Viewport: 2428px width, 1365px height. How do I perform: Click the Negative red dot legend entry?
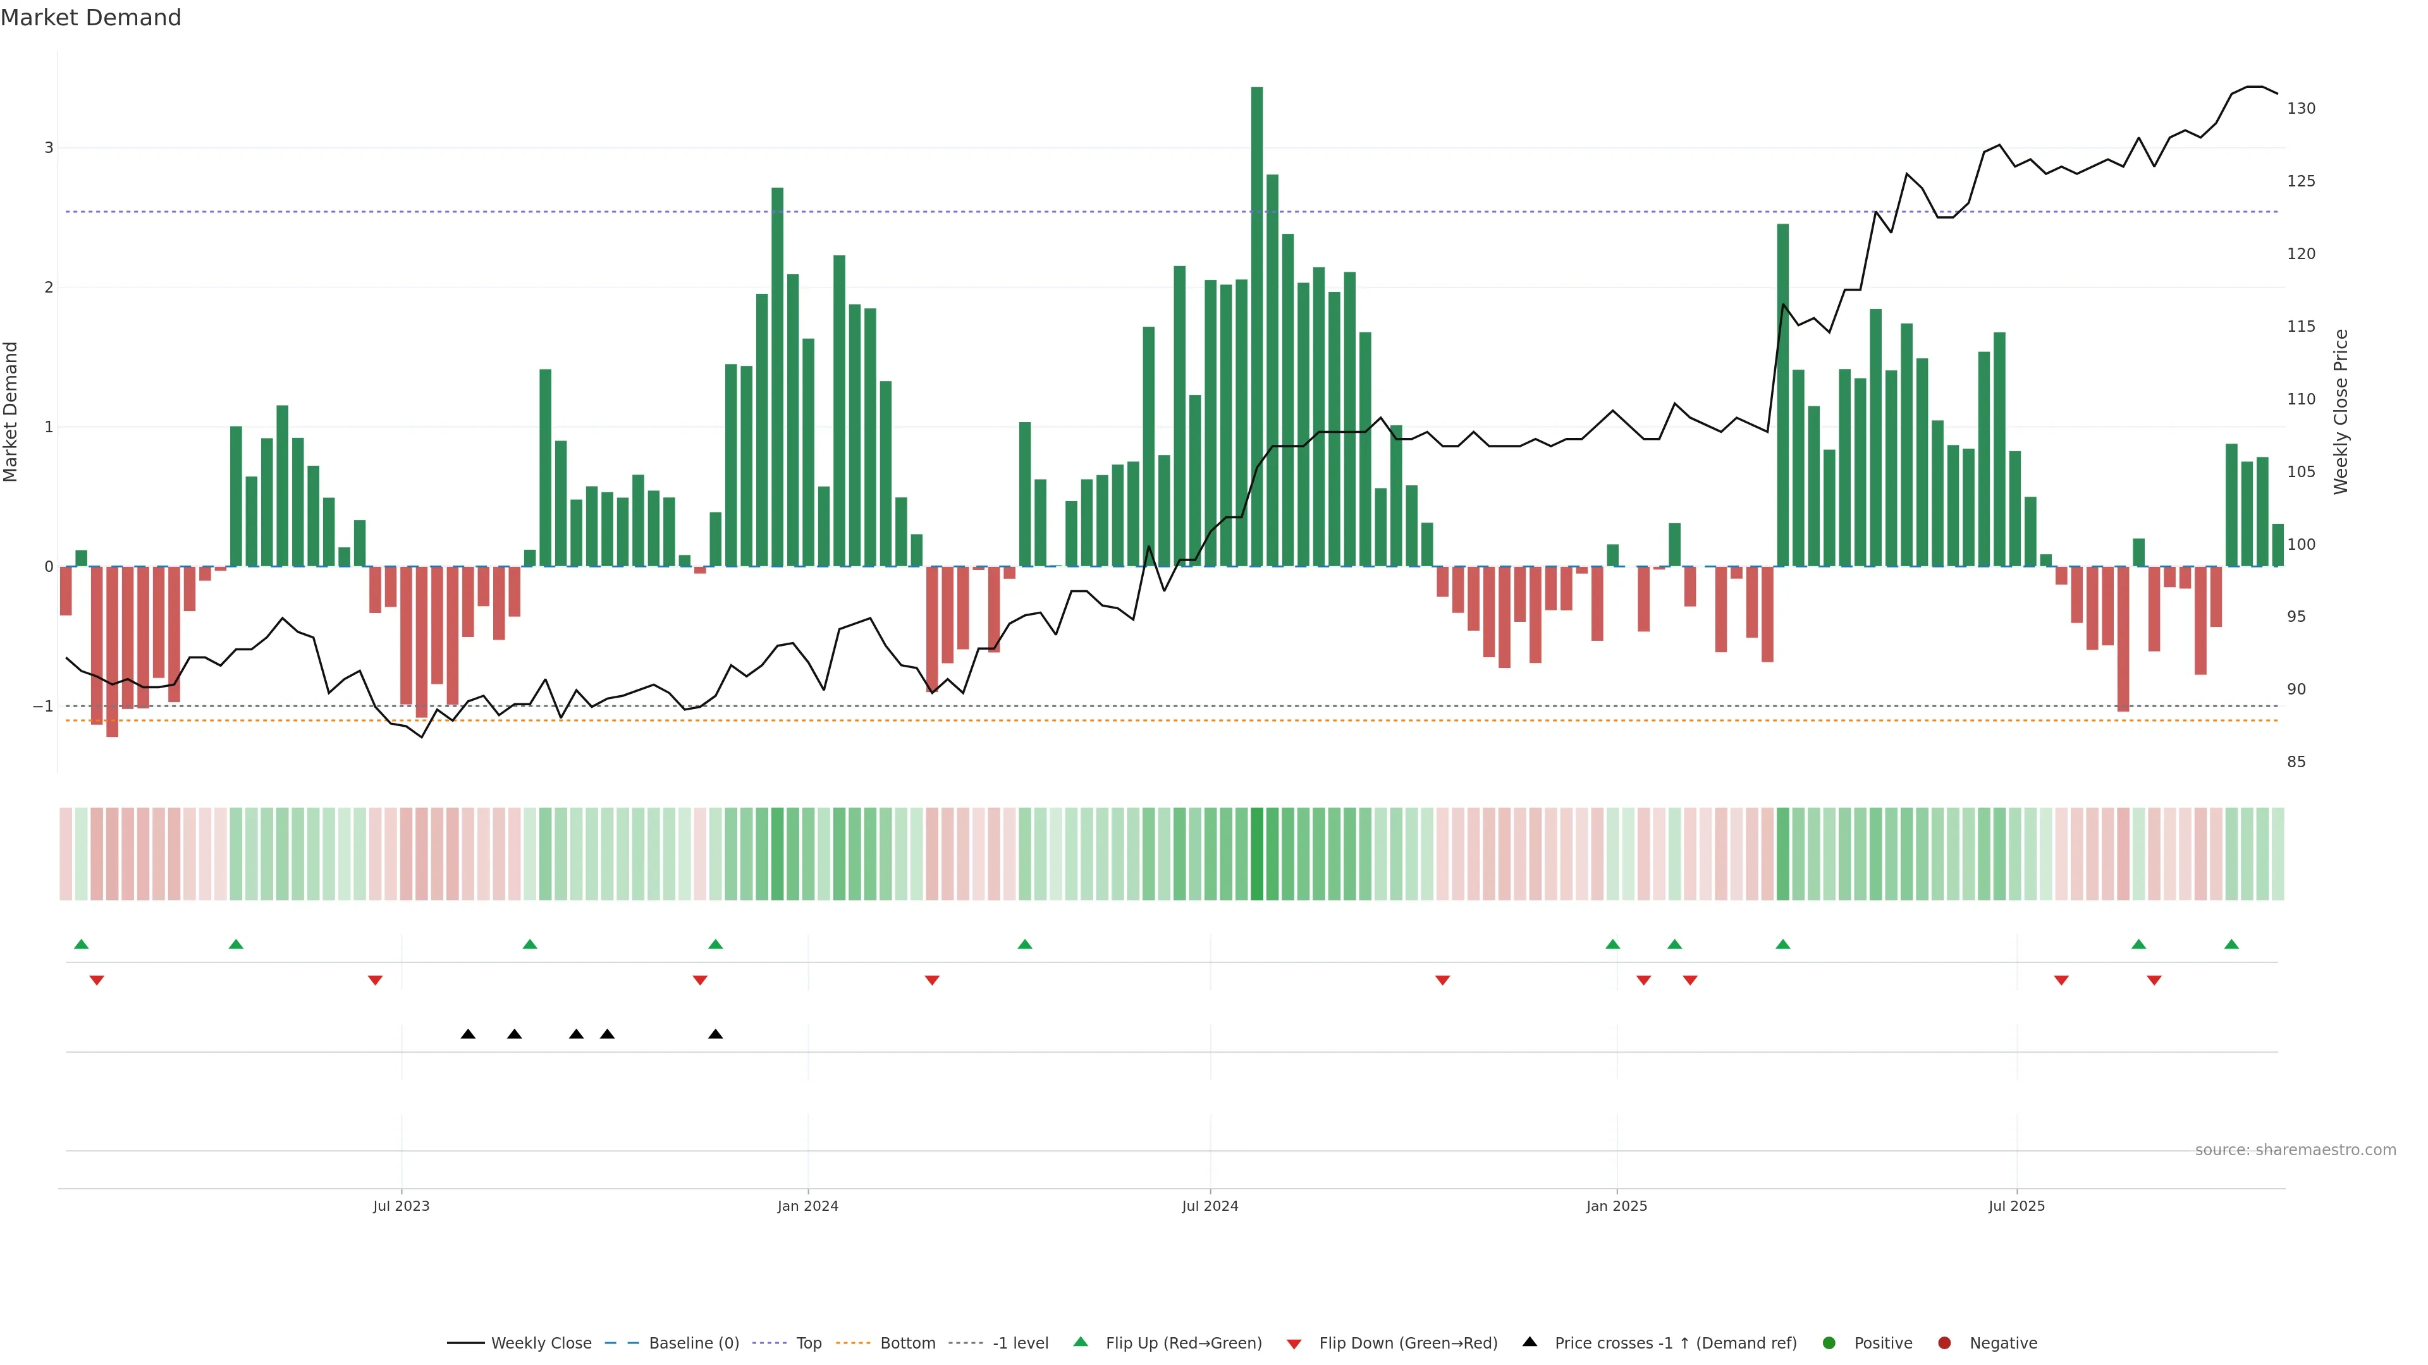click(x=1944, y=1344)
